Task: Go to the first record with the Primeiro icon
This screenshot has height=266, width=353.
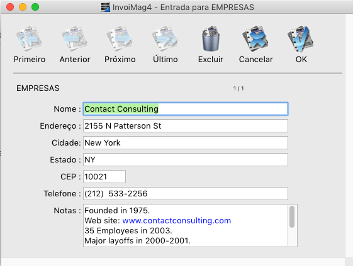Action: point(29,39)
